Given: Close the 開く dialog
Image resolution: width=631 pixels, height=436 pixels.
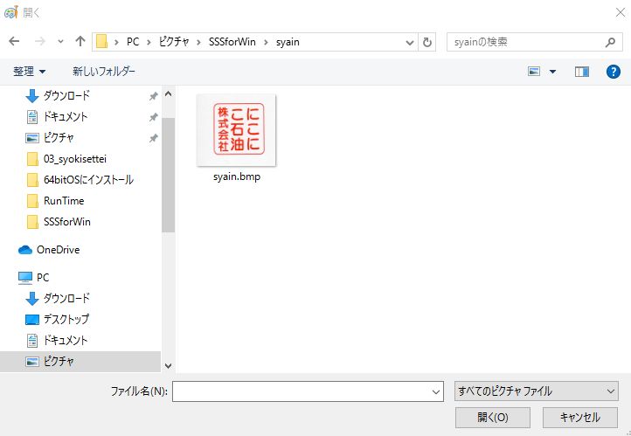Looking at the screenshot, I should (x=621, y=12).
